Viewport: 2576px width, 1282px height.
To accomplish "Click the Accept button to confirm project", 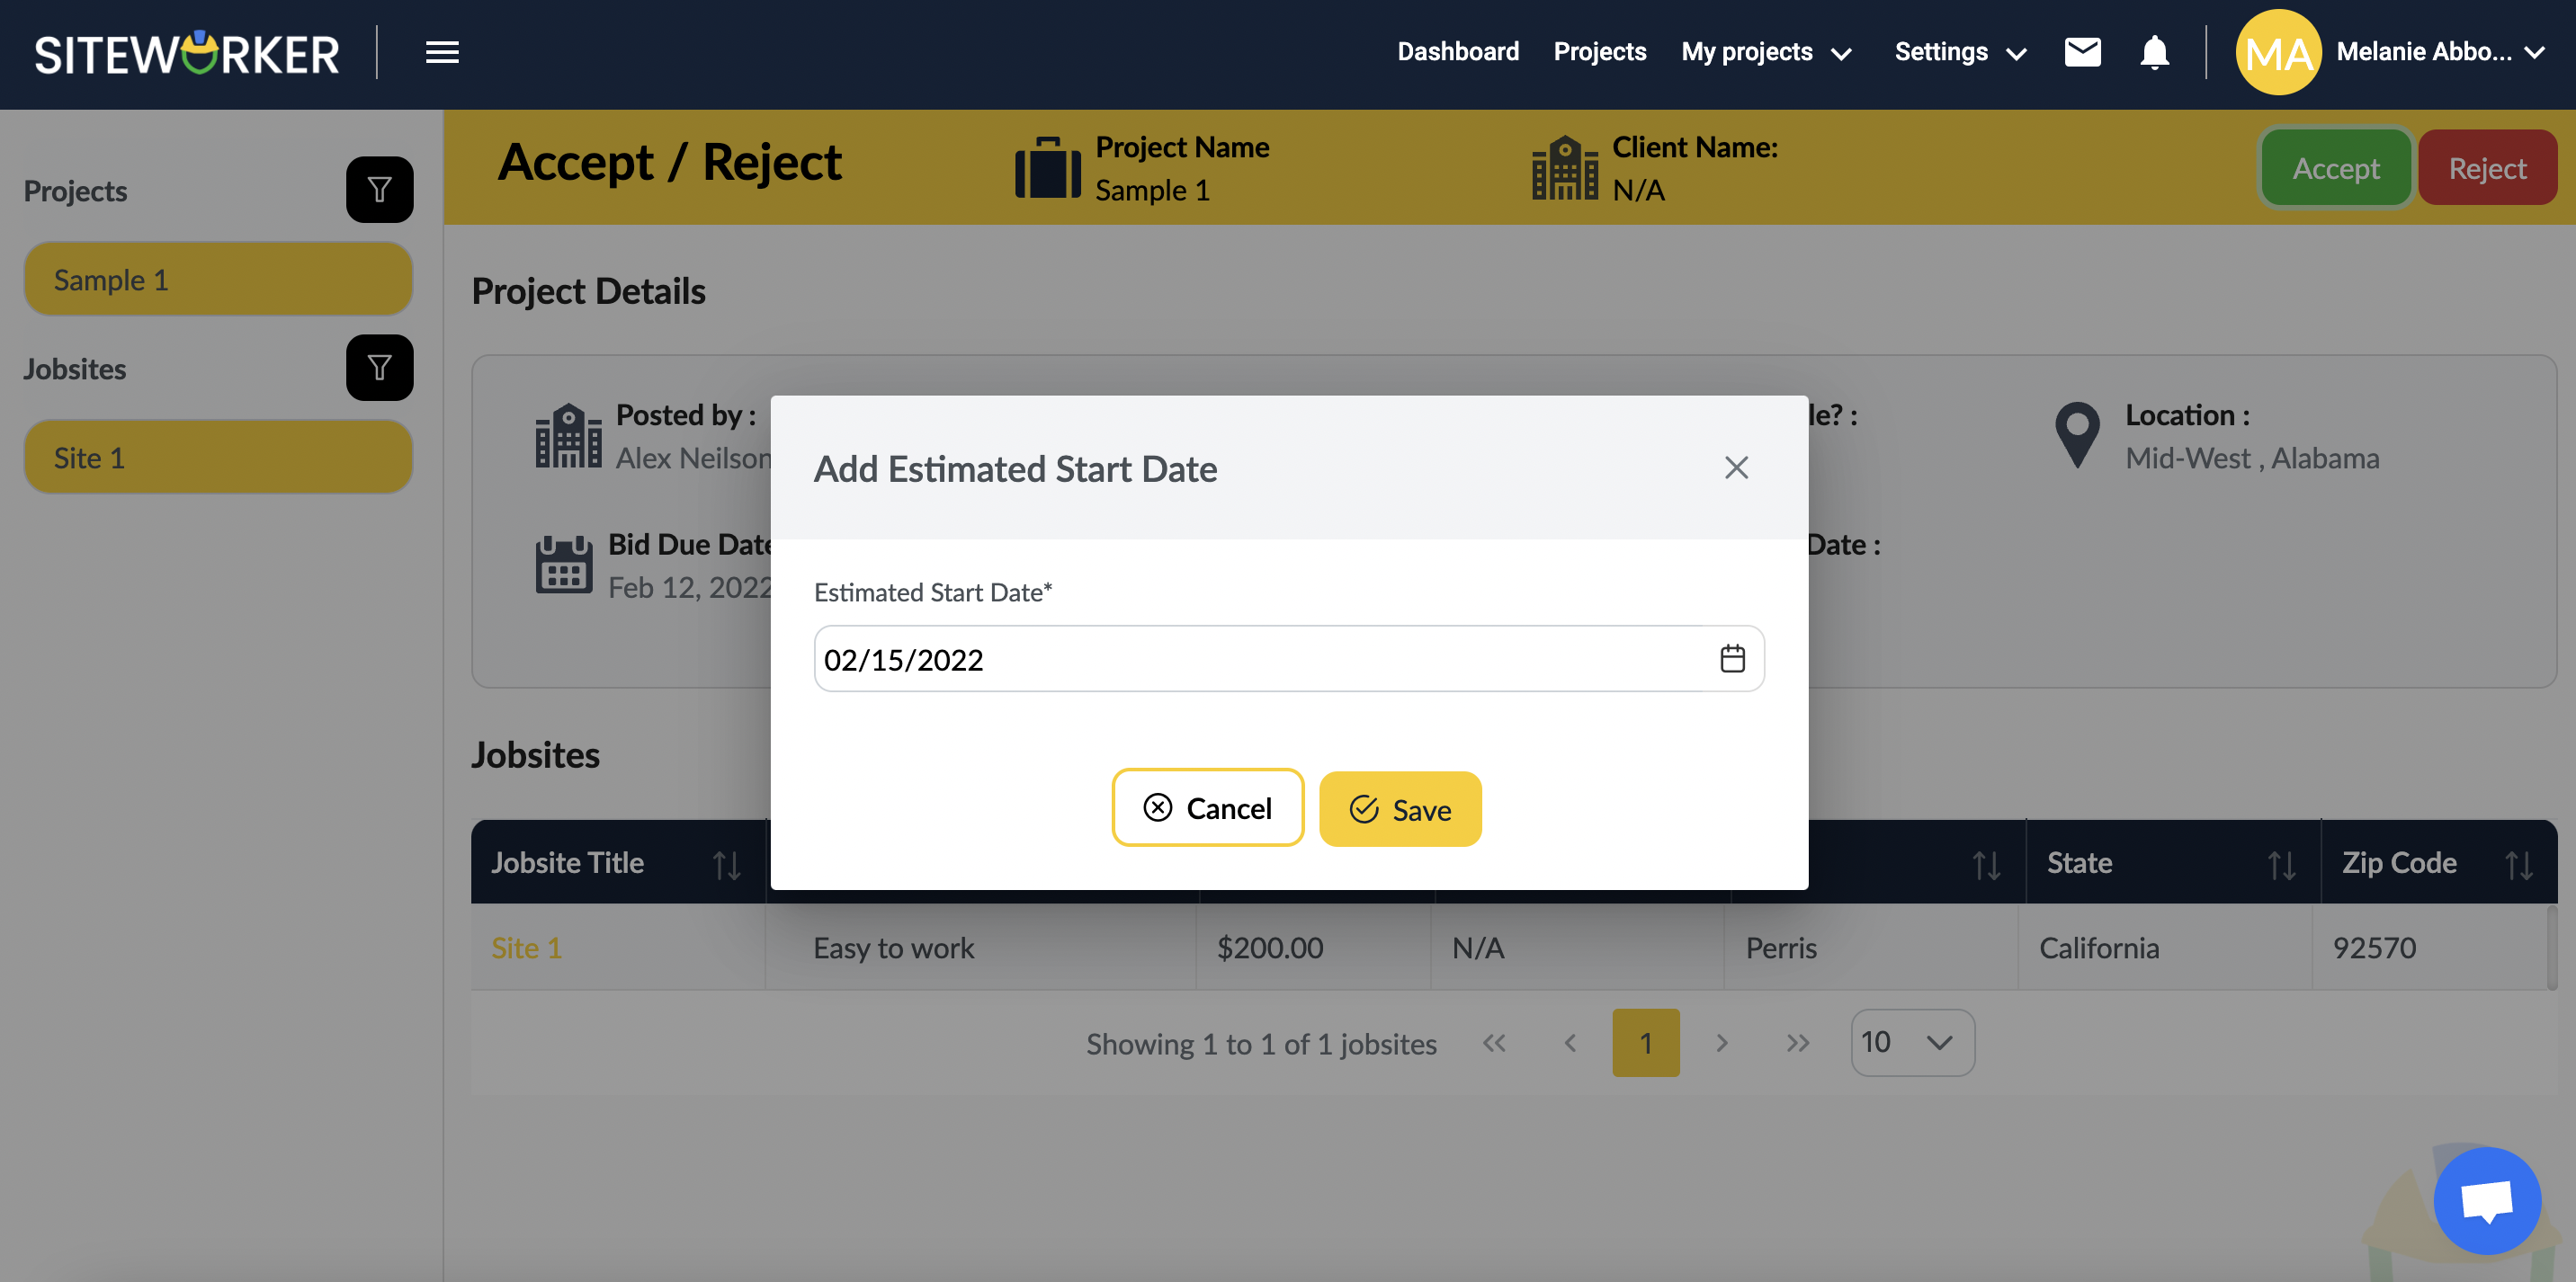I will (x=2336, y=165).
